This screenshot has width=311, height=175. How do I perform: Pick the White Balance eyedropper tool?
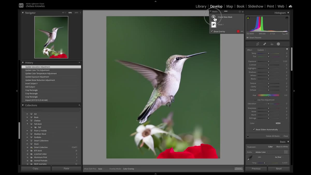point(249,158)
